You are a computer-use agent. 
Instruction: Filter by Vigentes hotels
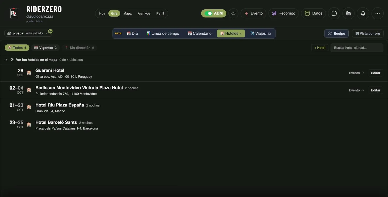point(46,48)
